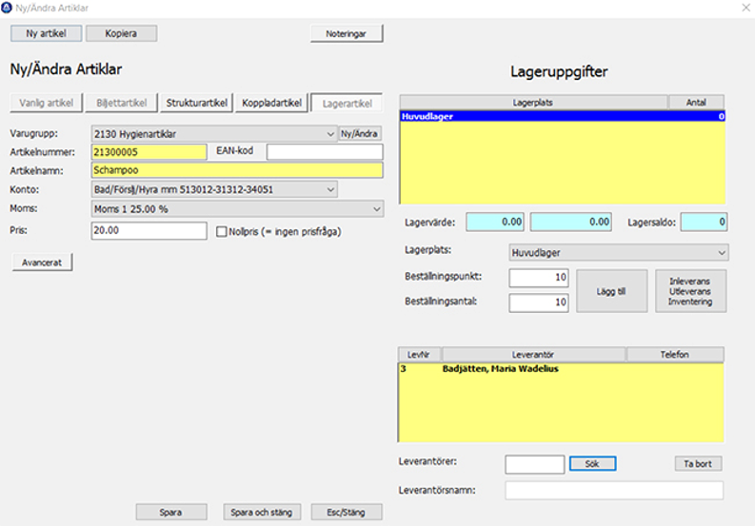Viewport: 755px width, 526px height.
Task: Click the application icon in title bar
Action: [x=7, y=8]
